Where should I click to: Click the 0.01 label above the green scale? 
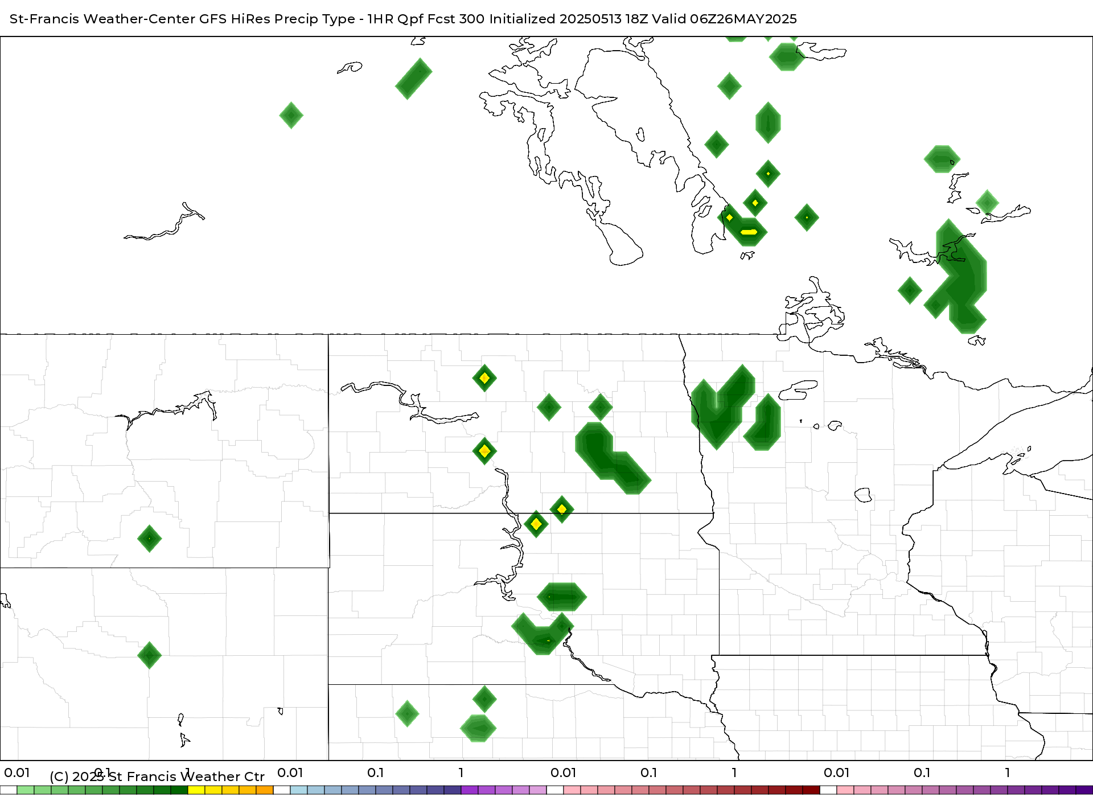[x=17, y=773]
